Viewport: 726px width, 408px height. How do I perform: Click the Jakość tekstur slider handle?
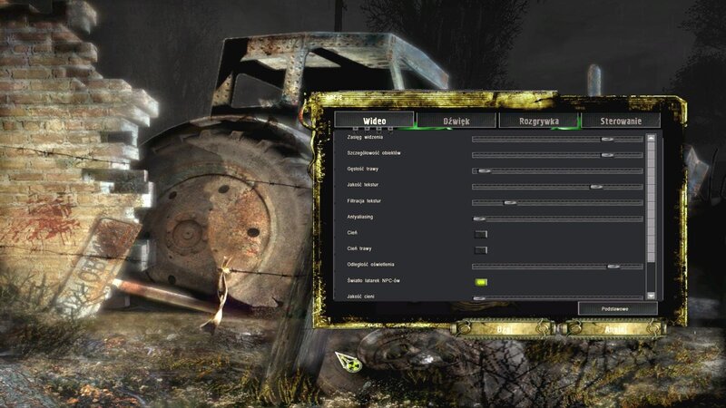pyautogui.click(x=595, y=186)
